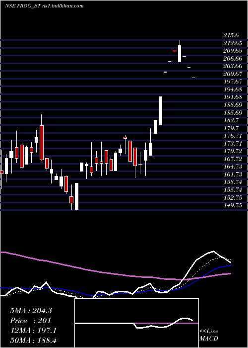Select the 170.72 axis label

point(233,151)
